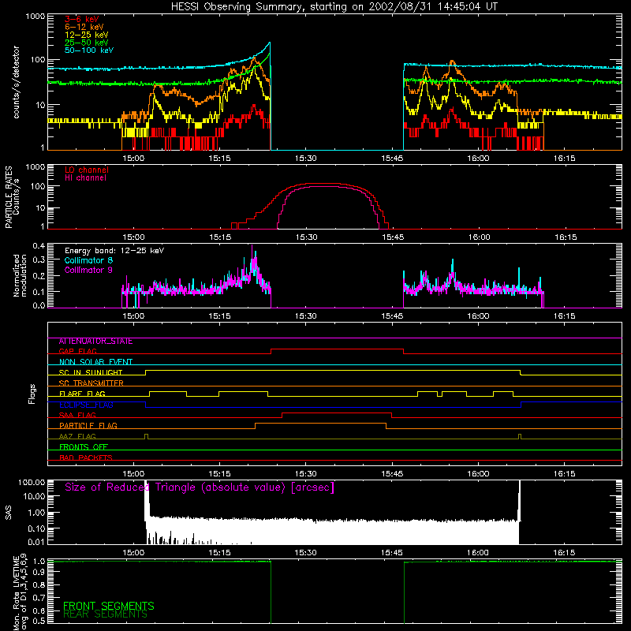Image resolution: width=631 pixels, height=631 pixels.
Task: Click the Energy band: 12-25 keV text
Action: (114, 251)
